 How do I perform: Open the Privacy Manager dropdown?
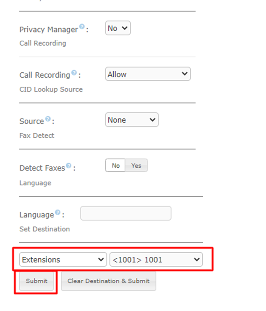(x=118, y=28)
